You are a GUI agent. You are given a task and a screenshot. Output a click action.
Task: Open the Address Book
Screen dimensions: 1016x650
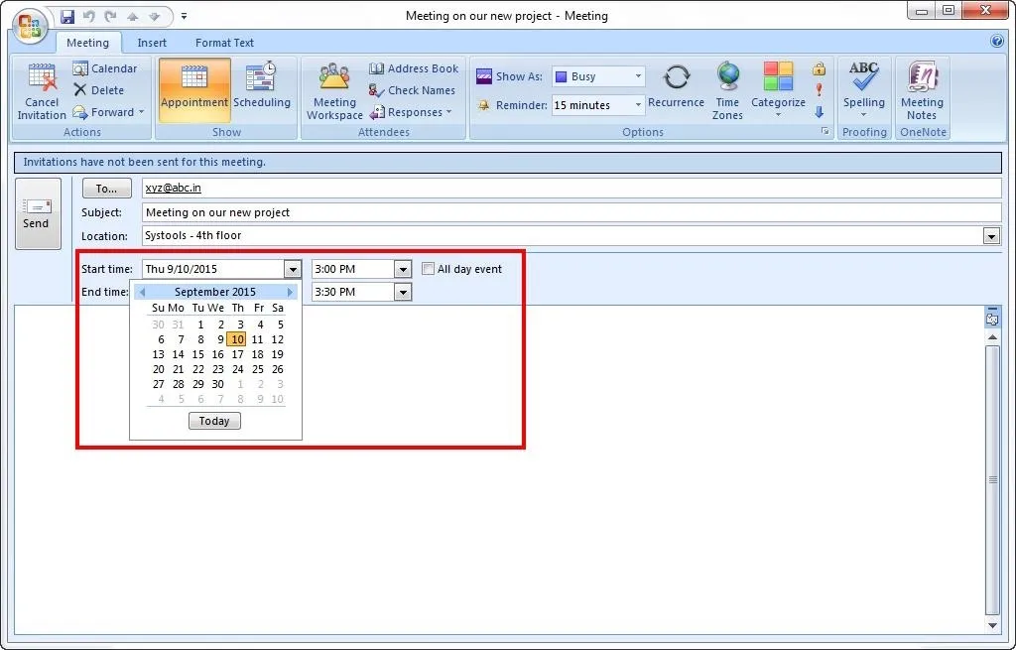[414, 68]
